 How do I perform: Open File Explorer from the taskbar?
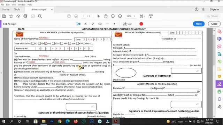(x=44, y=122)
